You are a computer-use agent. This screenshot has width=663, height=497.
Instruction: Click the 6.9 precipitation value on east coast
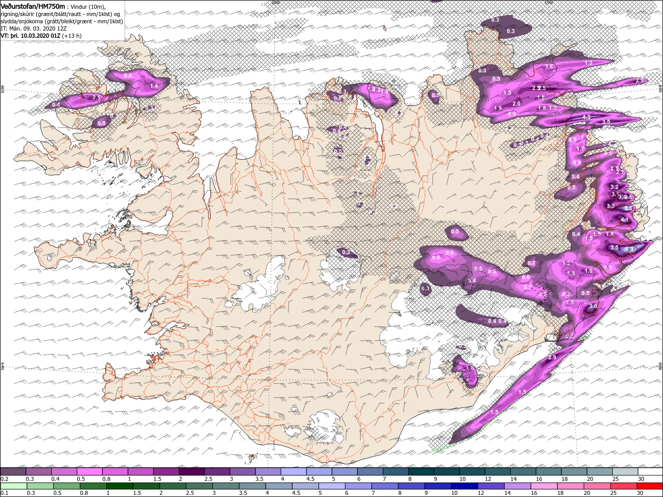(x=629, y=250)
